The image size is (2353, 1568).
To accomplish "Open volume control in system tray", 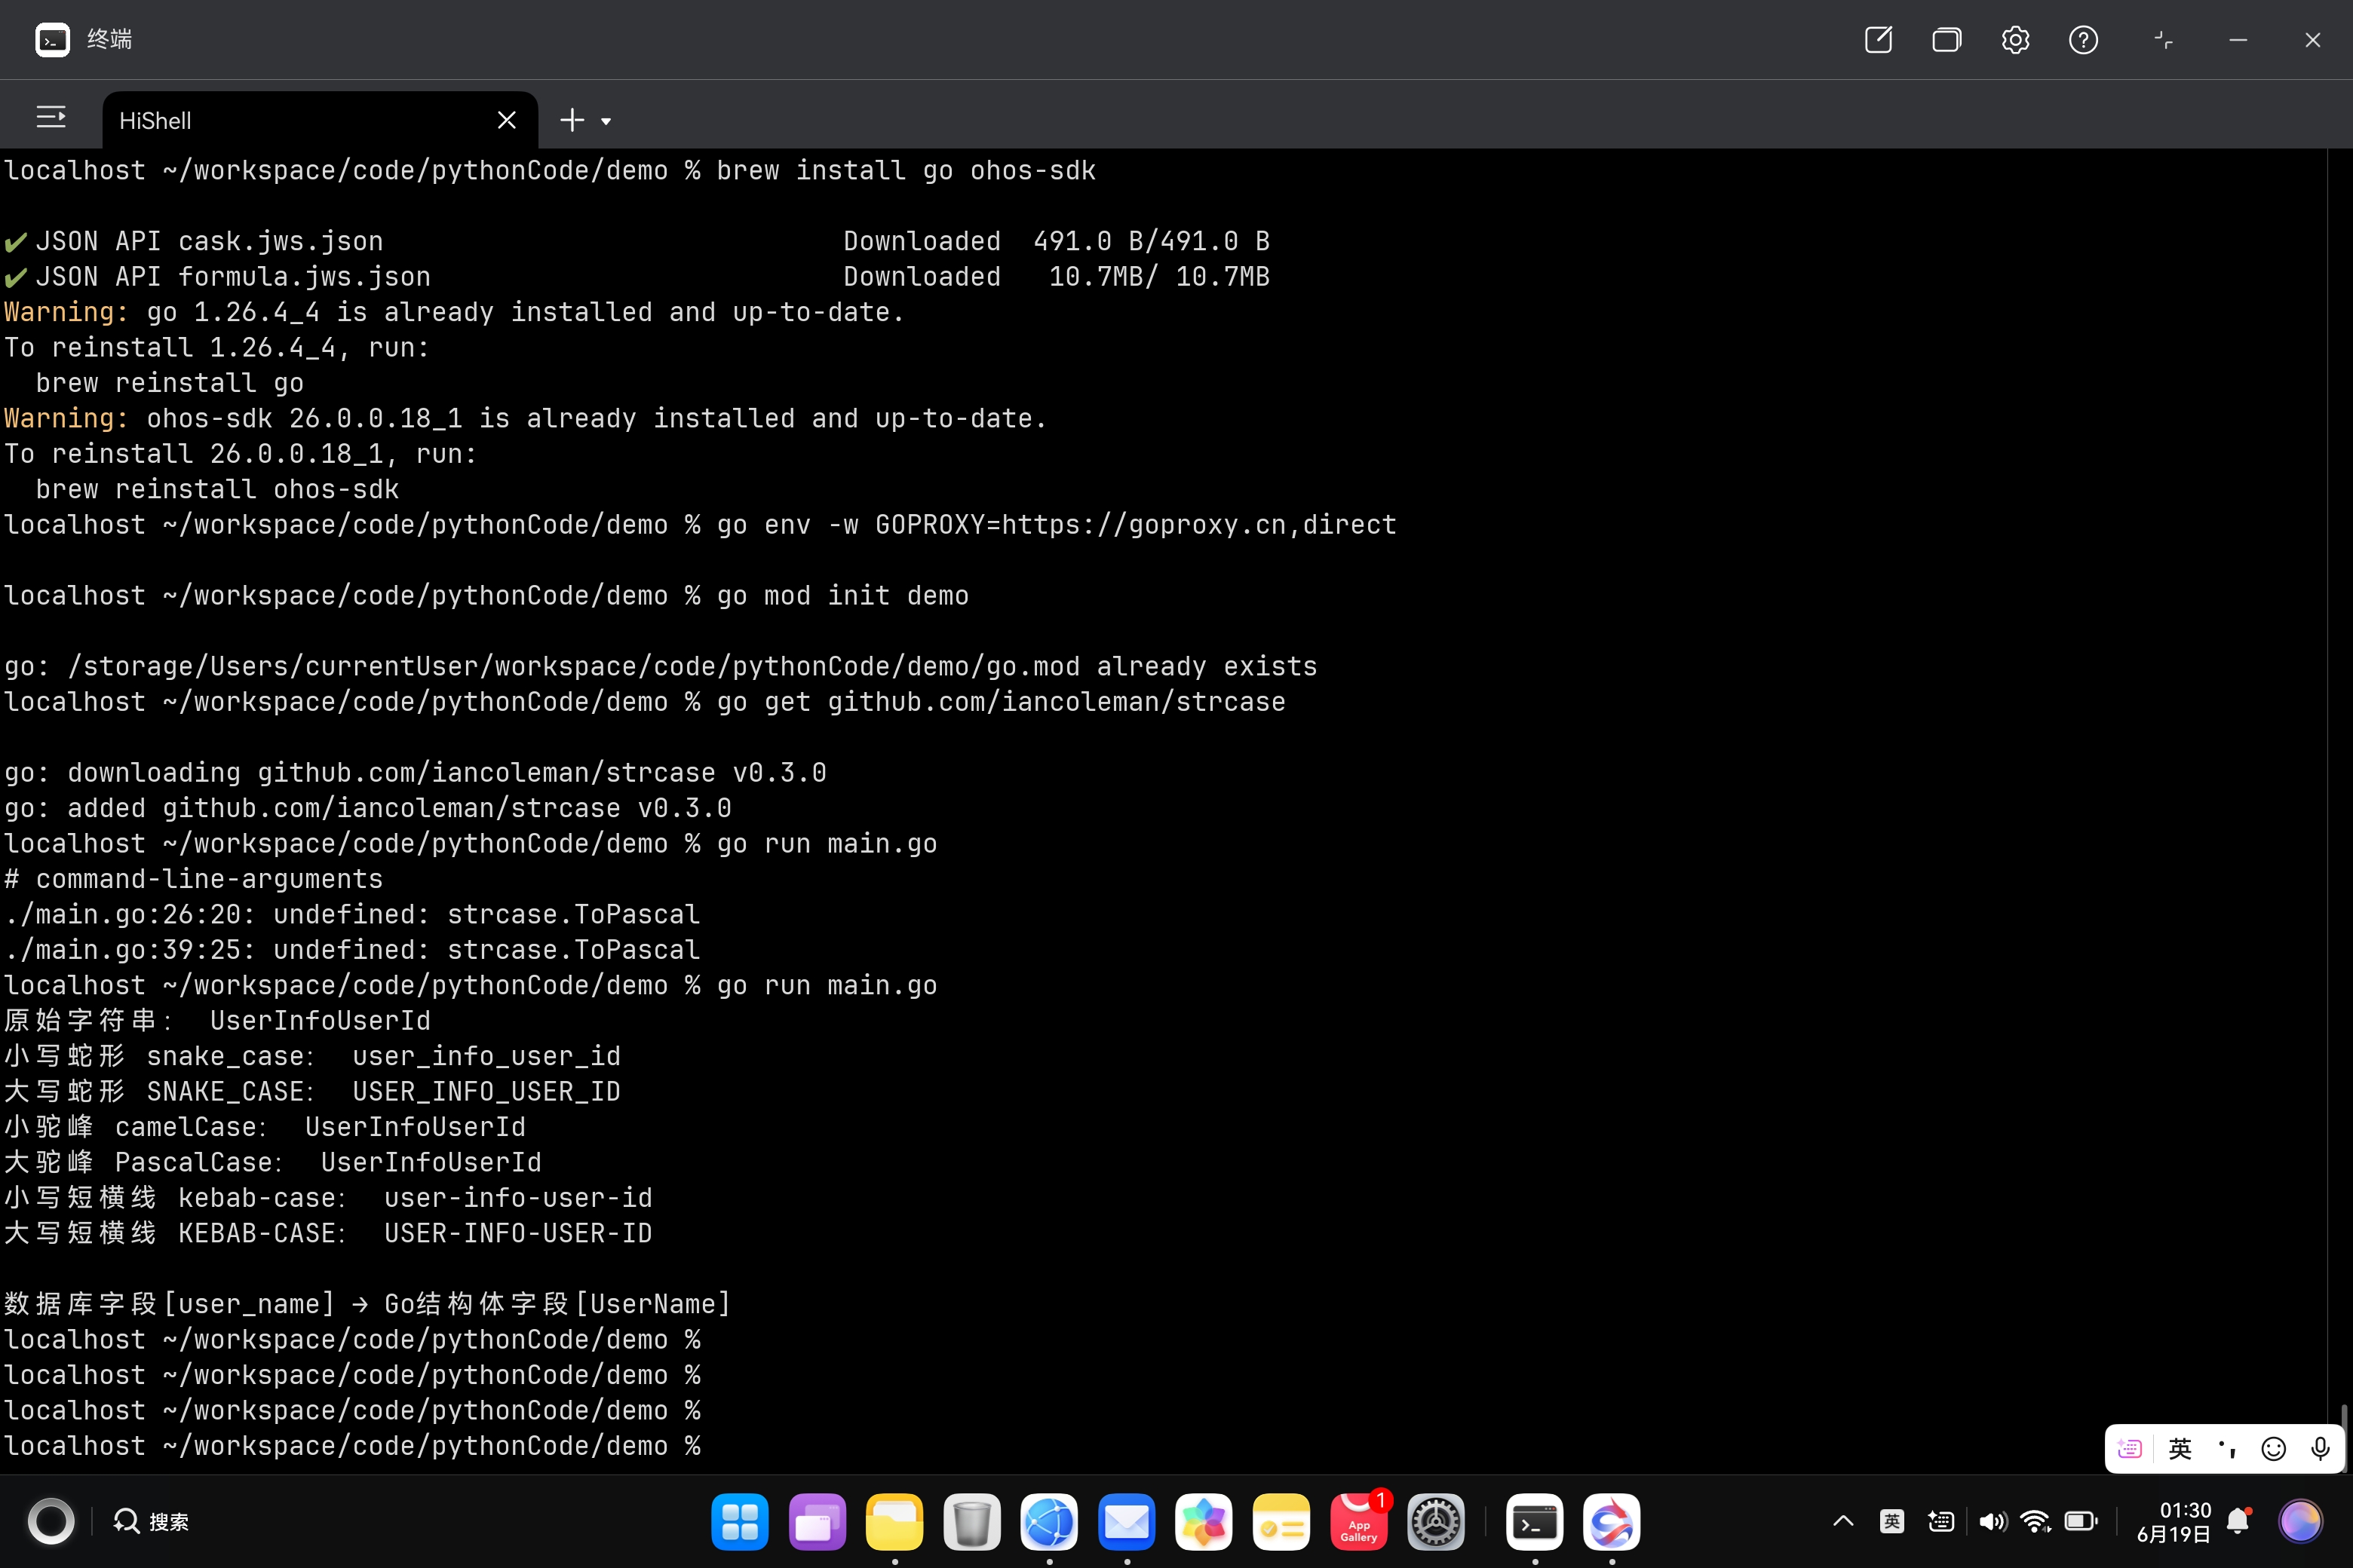I will point(1993,1522).
